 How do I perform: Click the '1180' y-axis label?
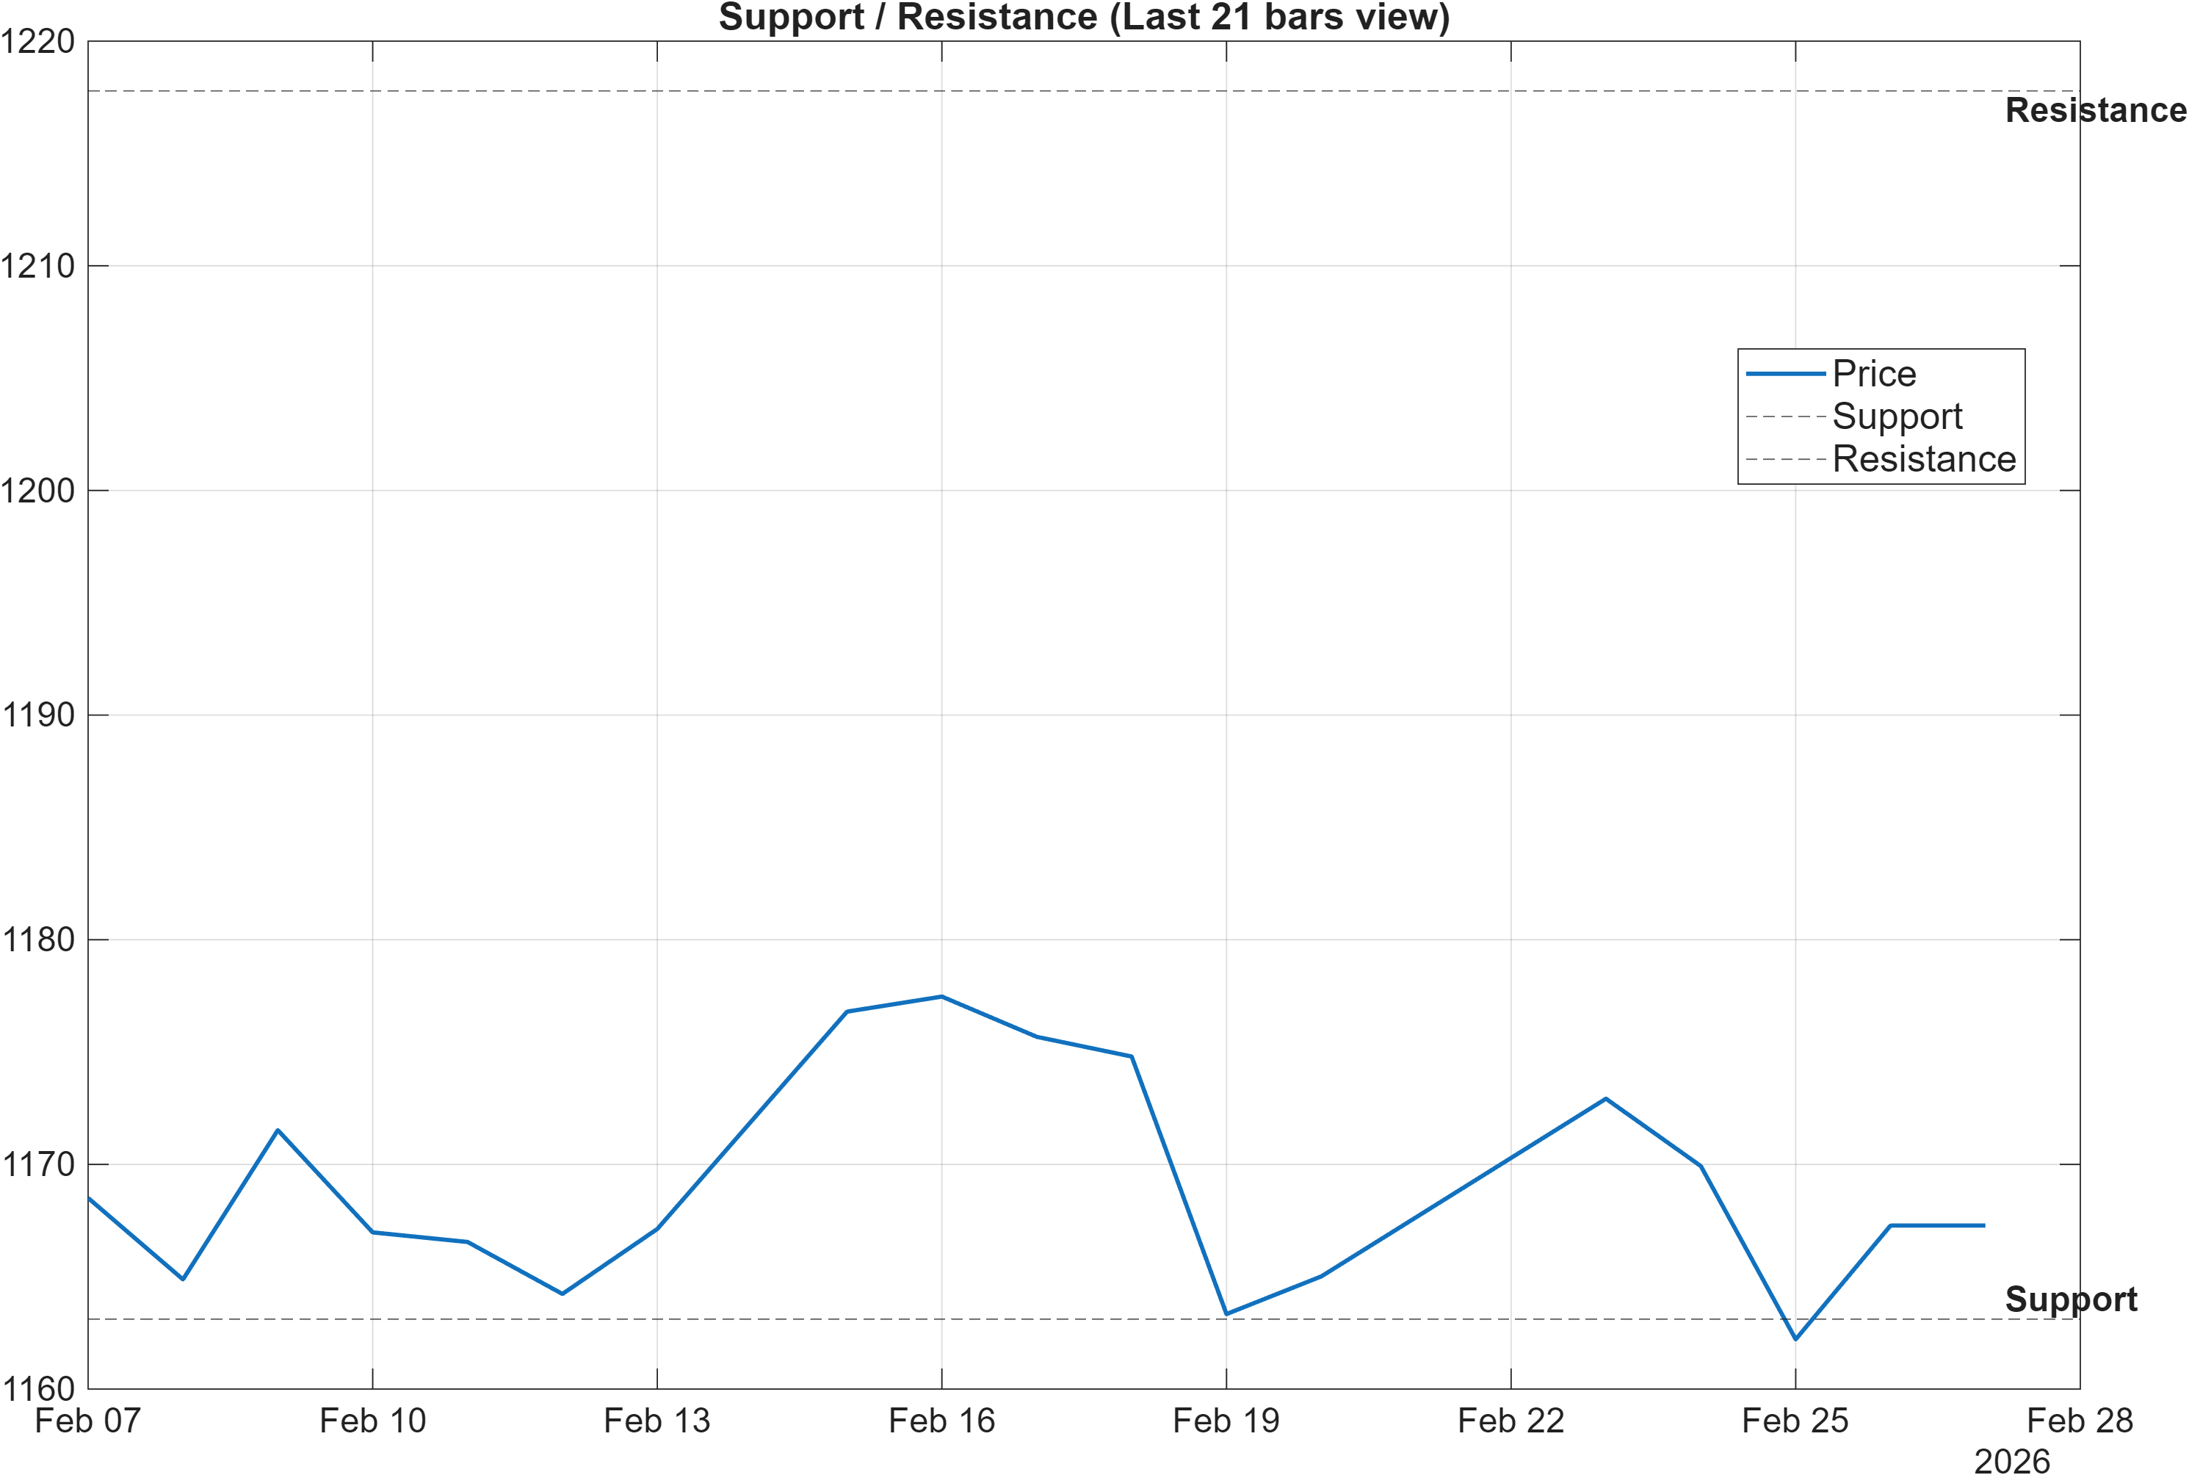[37, 939]
